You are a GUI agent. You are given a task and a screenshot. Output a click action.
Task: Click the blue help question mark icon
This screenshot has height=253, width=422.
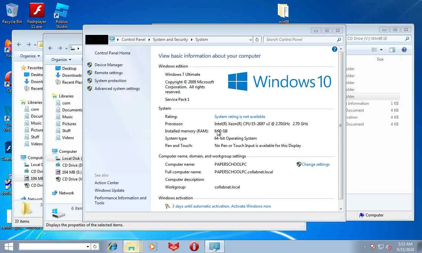pyautogui.click(x=334, y=49)
